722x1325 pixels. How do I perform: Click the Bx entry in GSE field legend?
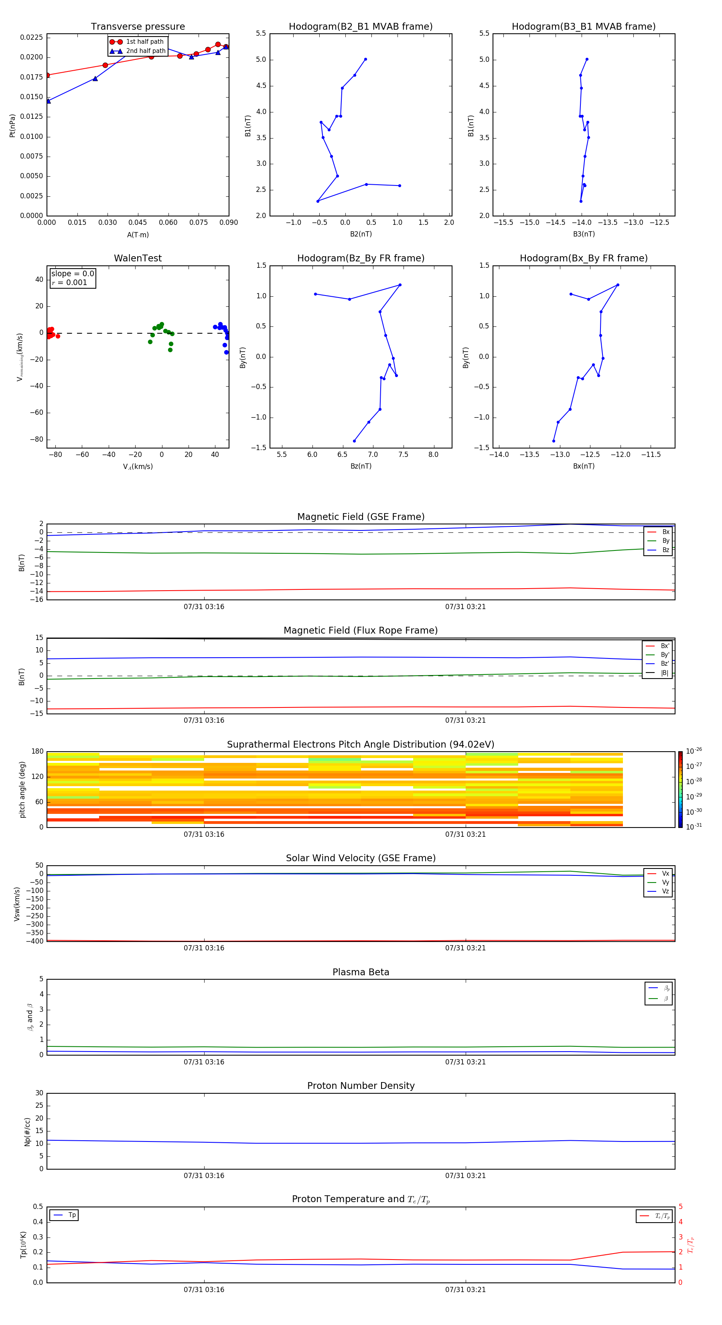[x=658, y=532]
